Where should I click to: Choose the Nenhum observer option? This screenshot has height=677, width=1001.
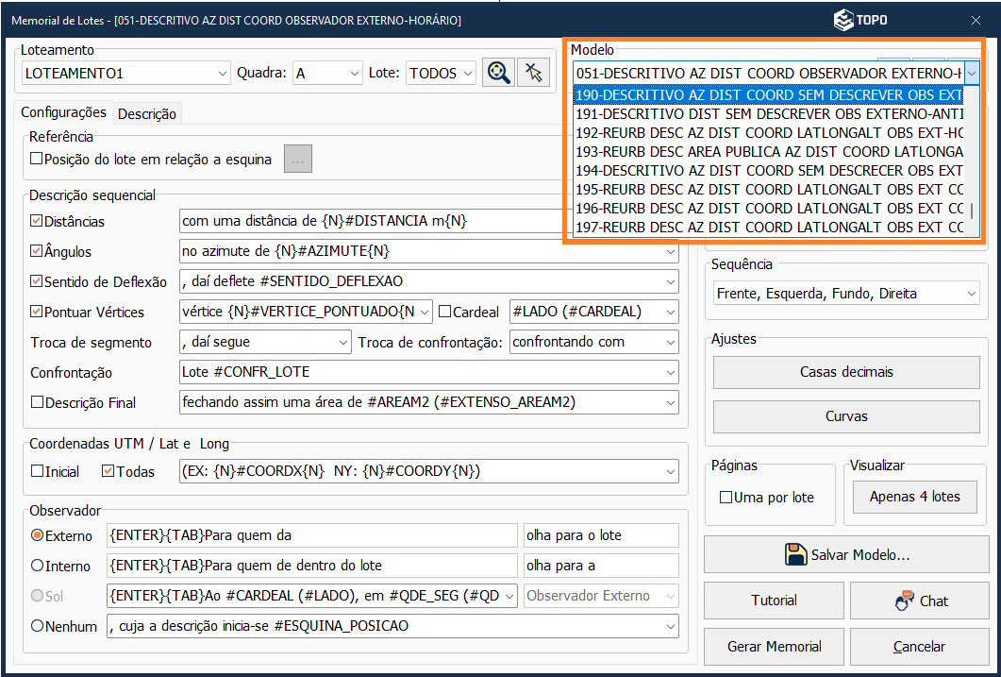click(38, 625)
